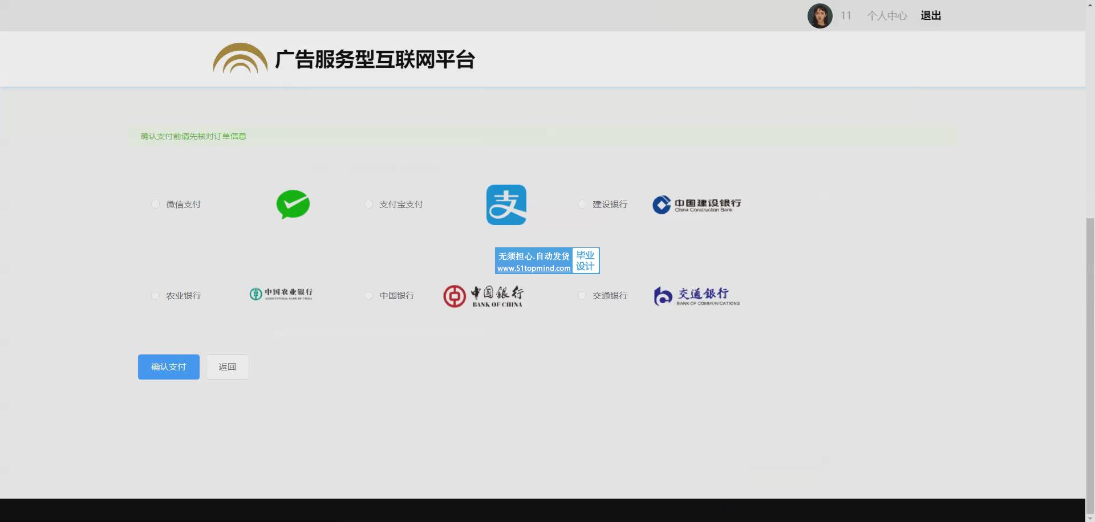Click the 农业银行 label text
1095x522 pixels.
pyautogui.click(x=184, y=295)
